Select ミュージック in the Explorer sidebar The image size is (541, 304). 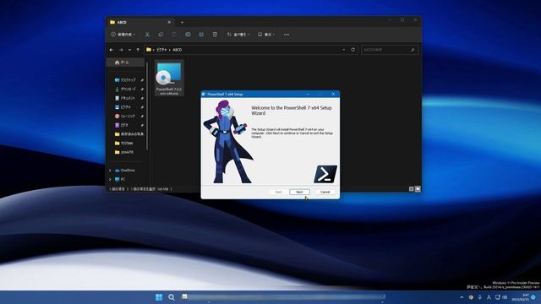(128, 117)
